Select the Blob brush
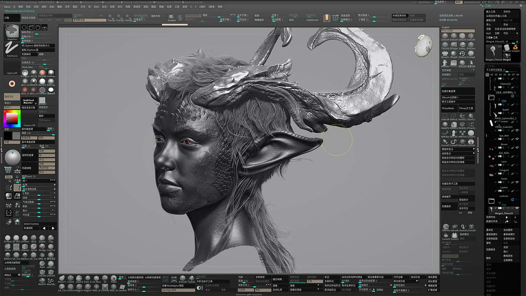The image size is (526, 296). coord(34,239)
